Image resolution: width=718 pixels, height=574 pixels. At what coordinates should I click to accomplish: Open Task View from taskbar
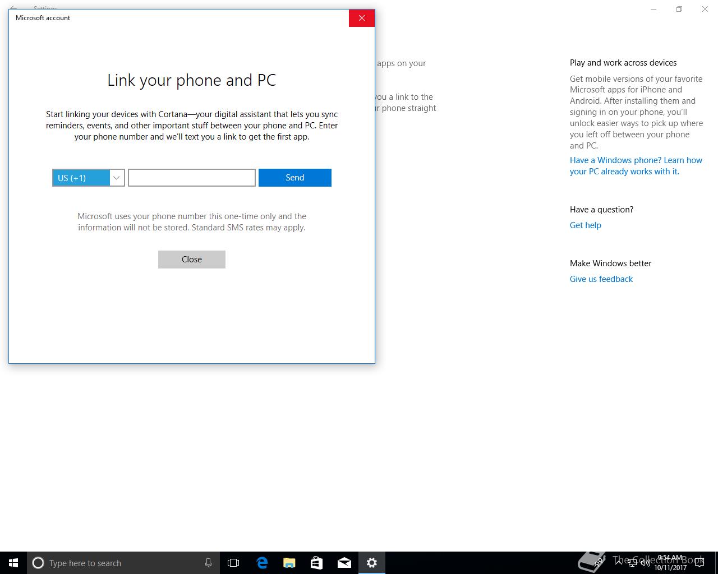pos(233,563)
